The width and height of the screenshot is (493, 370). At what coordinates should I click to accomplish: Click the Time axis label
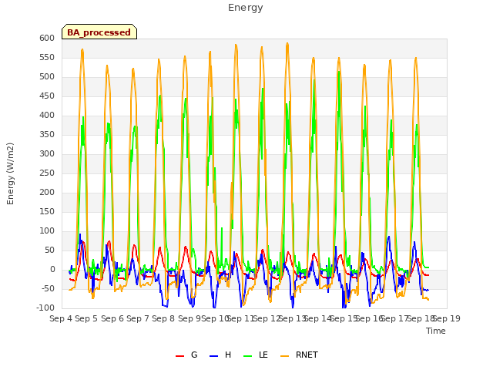coord(436,331)
